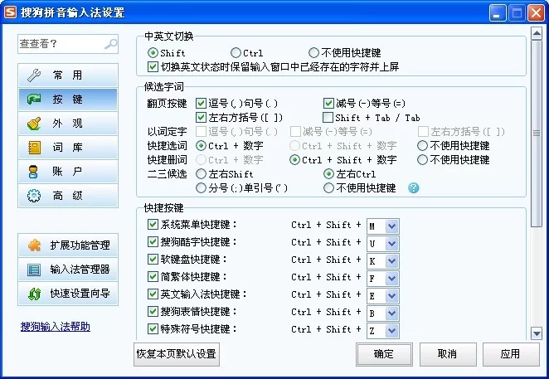Switch to the 按键 settings tab
Screen dimensions: 549x379
click(68, 100)
